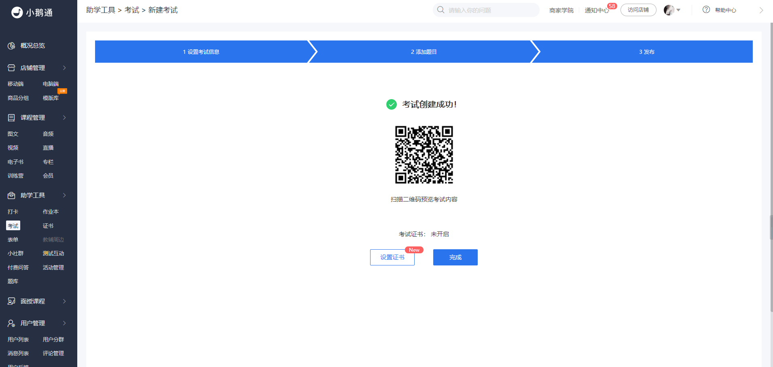Open the avatar account dropdown arrow
This screenshot has height=367, width=773.
[678, 10]
